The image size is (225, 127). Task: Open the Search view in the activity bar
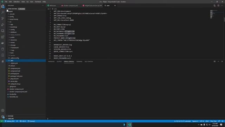3,12
